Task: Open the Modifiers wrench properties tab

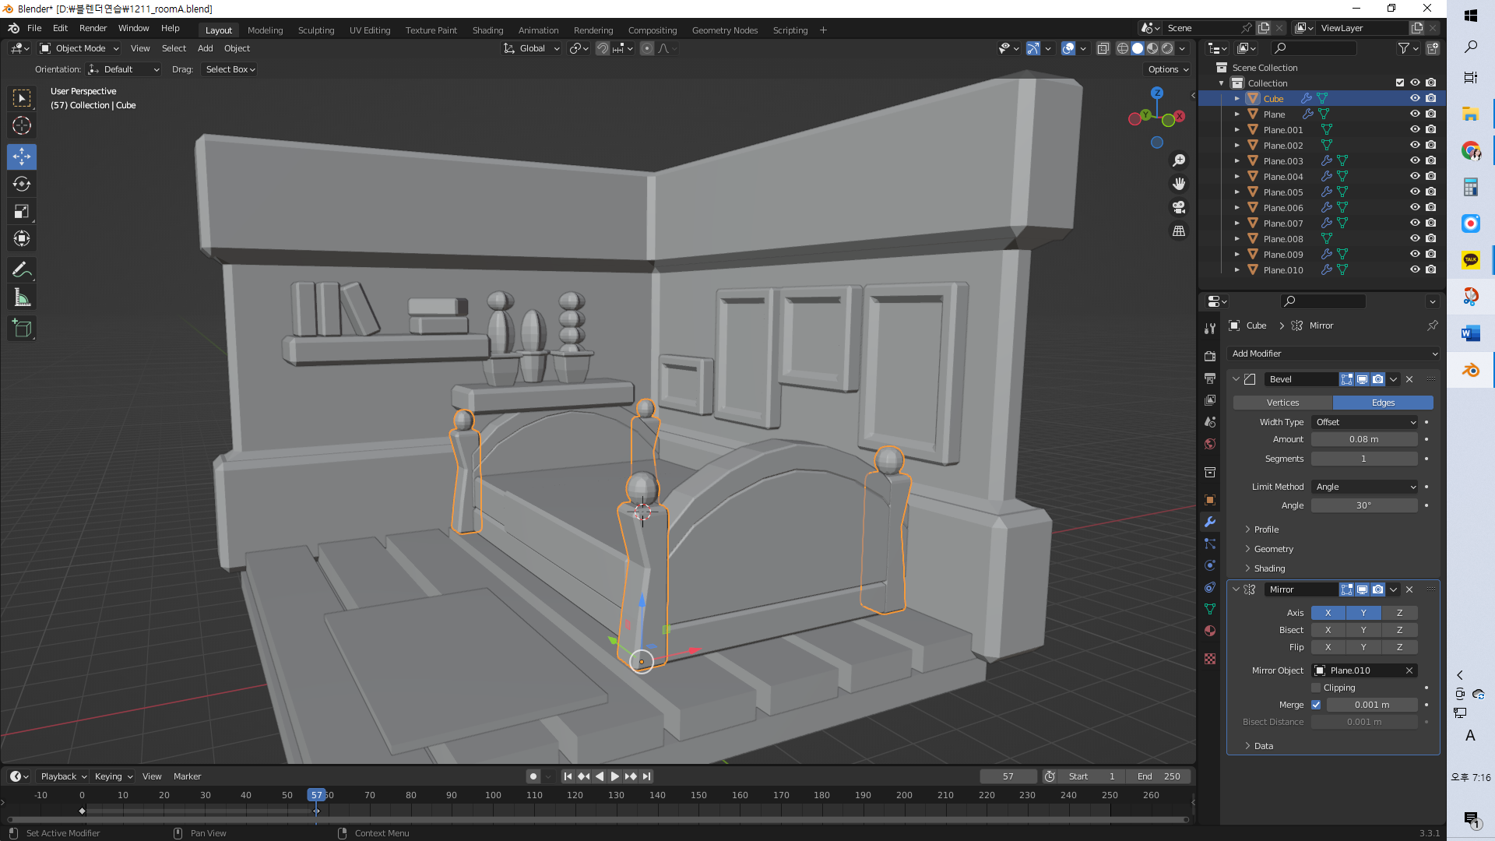Action: (x=1210, y=522)
